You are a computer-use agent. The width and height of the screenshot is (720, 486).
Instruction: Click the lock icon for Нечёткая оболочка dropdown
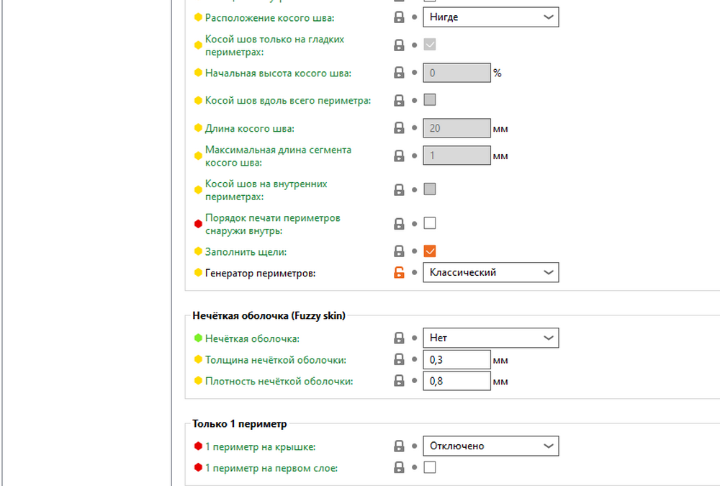[399, 338]
